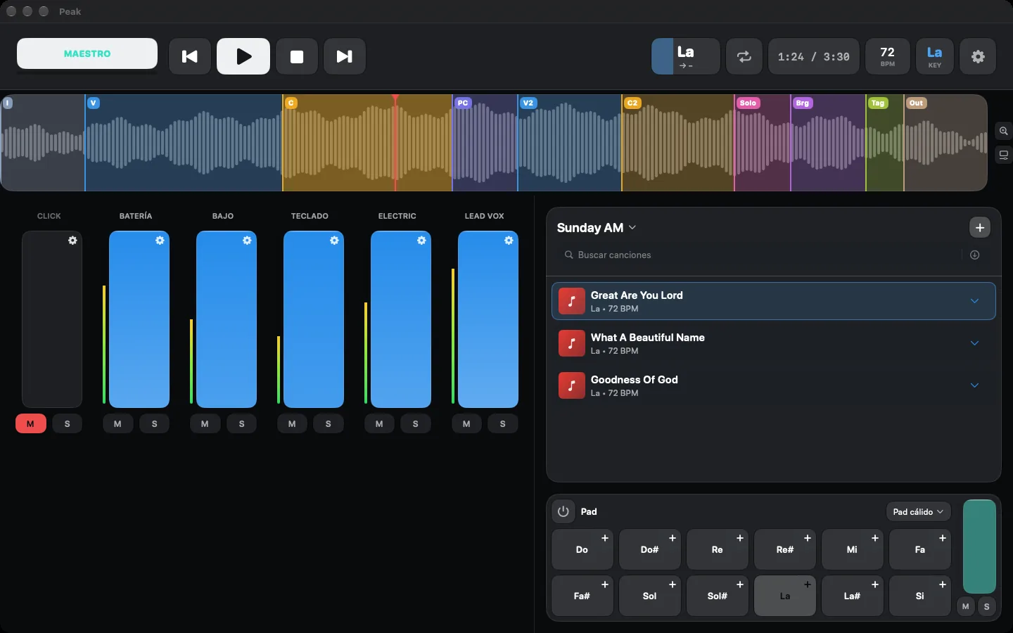Click the waveform zoom magnifier icon

coord(1004,132)
